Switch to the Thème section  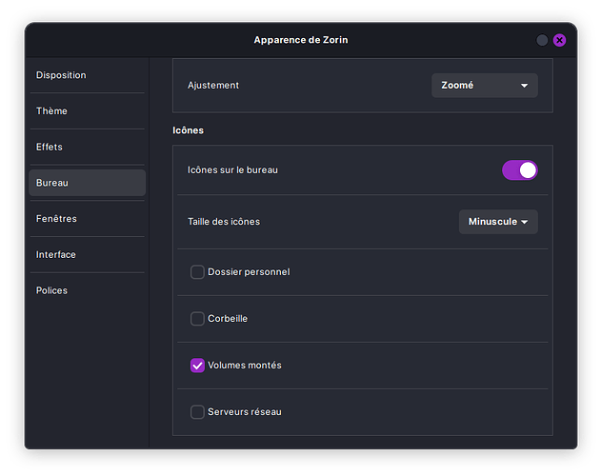pos(87,111)
